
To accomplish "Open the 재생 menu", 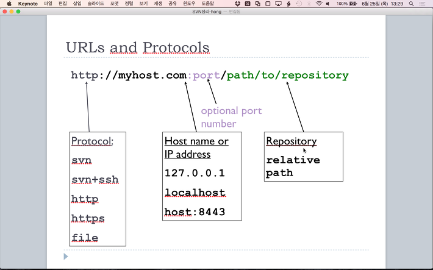I will pyautogui.click(x=158, y=4).
